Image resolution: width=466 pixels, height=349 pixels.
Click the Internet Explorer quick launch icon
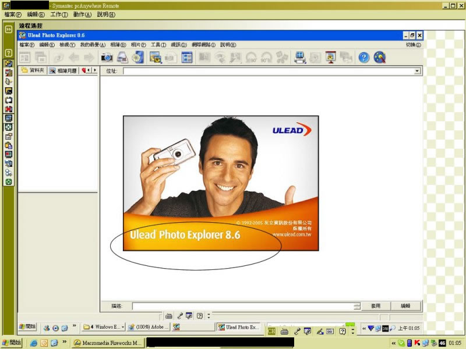tap(33, 343)
